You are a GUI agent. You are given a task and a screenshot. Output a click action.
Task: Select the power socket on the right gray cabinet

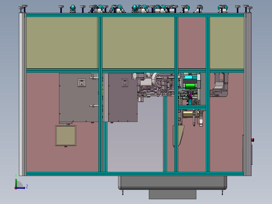click(x=125, y=83)
